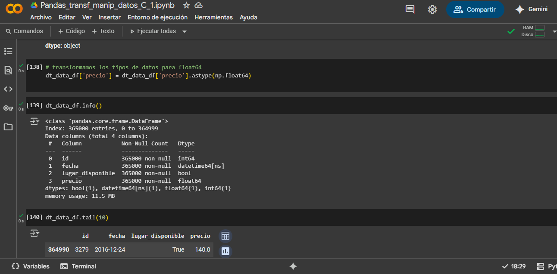Screen dimensions: 557x274
Task: Click the 'lugar_disponible' column header in table
Action: coord(158,236)
